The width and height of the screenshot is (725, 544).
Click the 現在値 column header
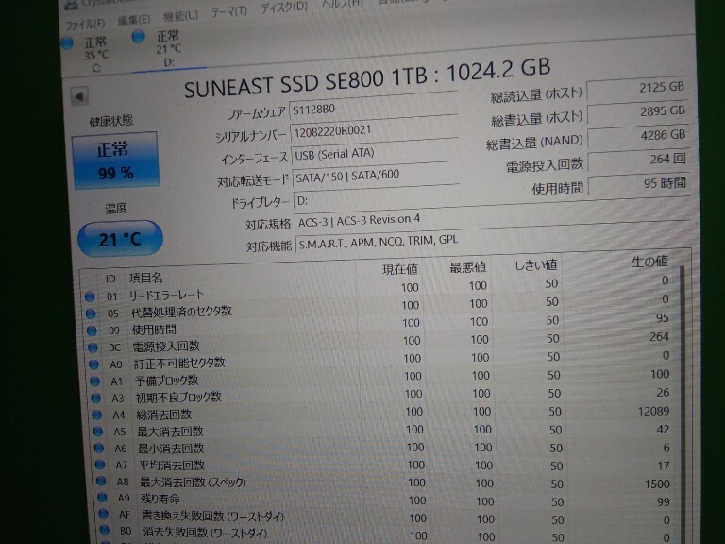[400, 269]
